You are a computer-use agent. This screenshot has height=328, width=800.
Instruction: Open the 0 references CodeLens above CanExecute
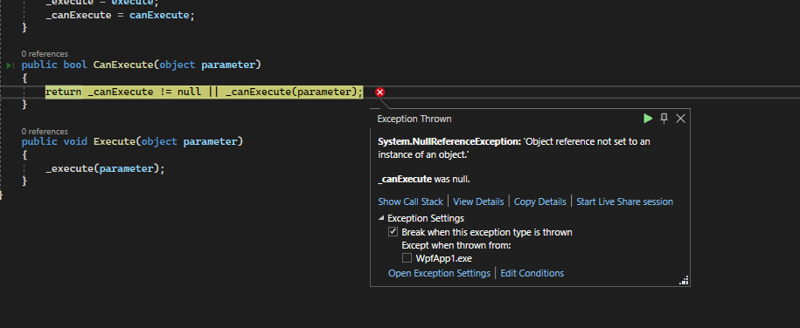[45, 53]
